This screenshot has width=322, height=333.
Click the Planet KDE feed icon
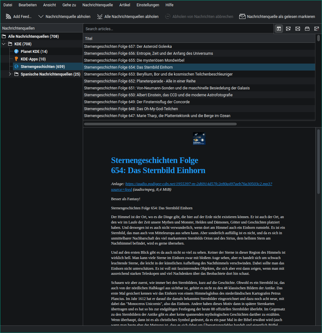(x=16, y=51)
